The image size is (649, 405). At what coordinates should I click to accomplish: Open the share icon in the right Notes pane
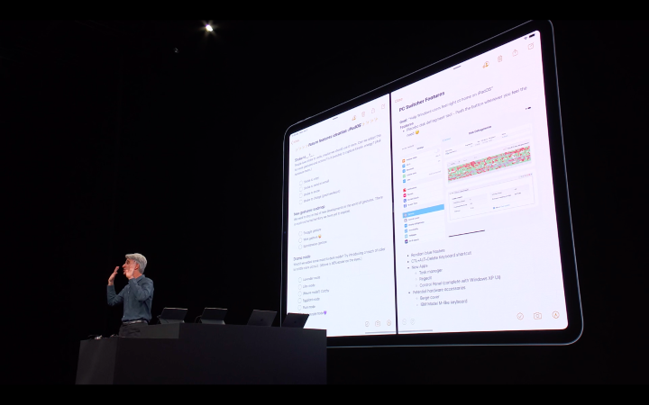(516, 52)
